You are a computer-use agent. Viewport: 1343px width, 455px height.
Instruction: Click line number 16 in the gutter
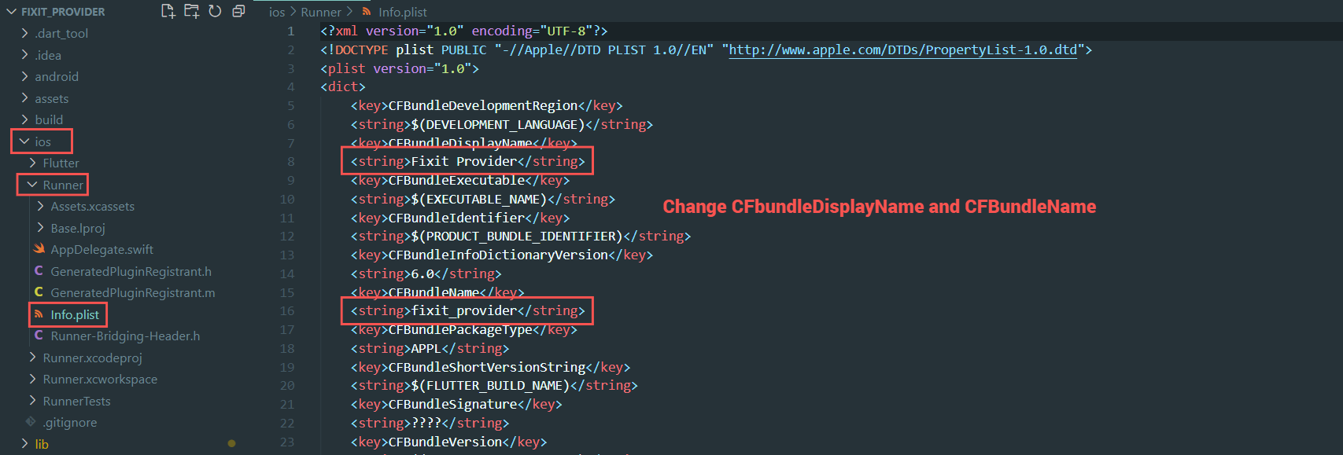click(287, 311)
